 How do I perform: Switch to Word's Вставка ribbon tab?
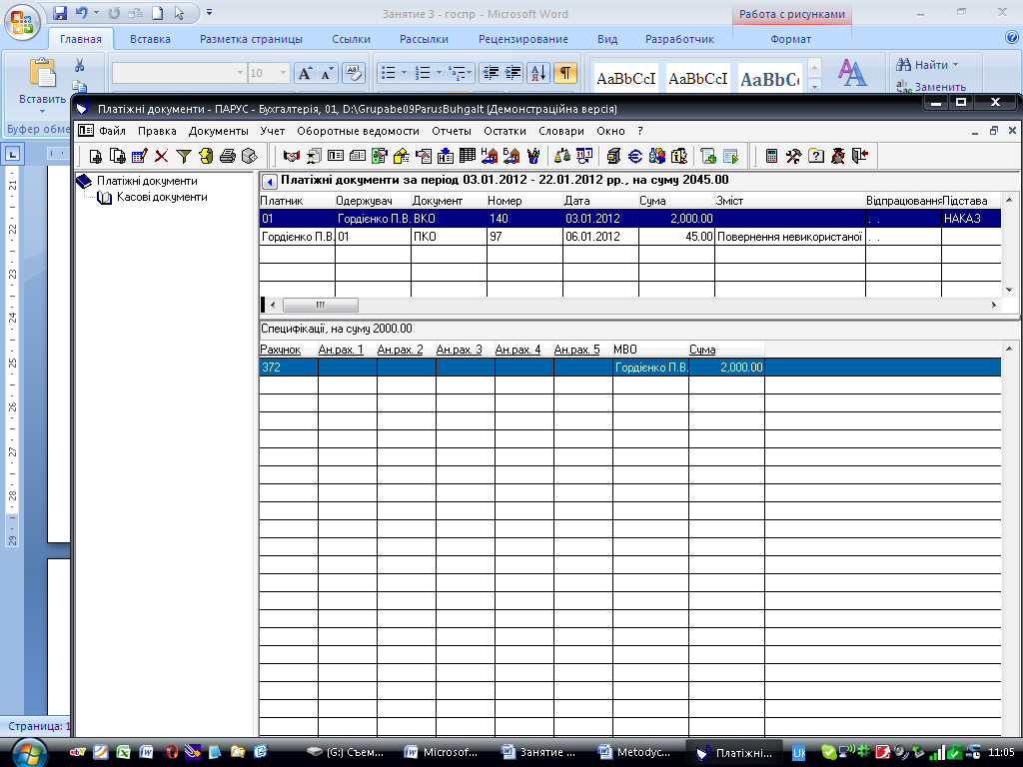(x=150, y=39)
